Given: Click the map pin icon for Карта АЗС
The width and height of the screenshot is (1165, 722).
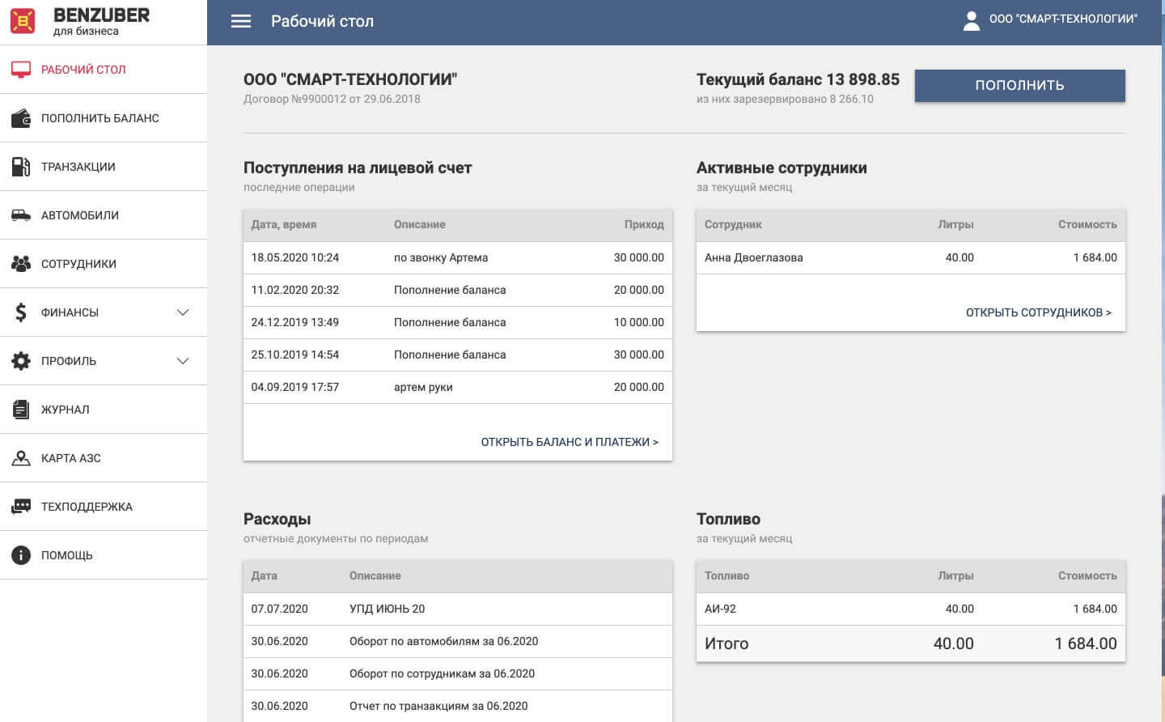Looking at the screenshot, I should click(21, 458).
